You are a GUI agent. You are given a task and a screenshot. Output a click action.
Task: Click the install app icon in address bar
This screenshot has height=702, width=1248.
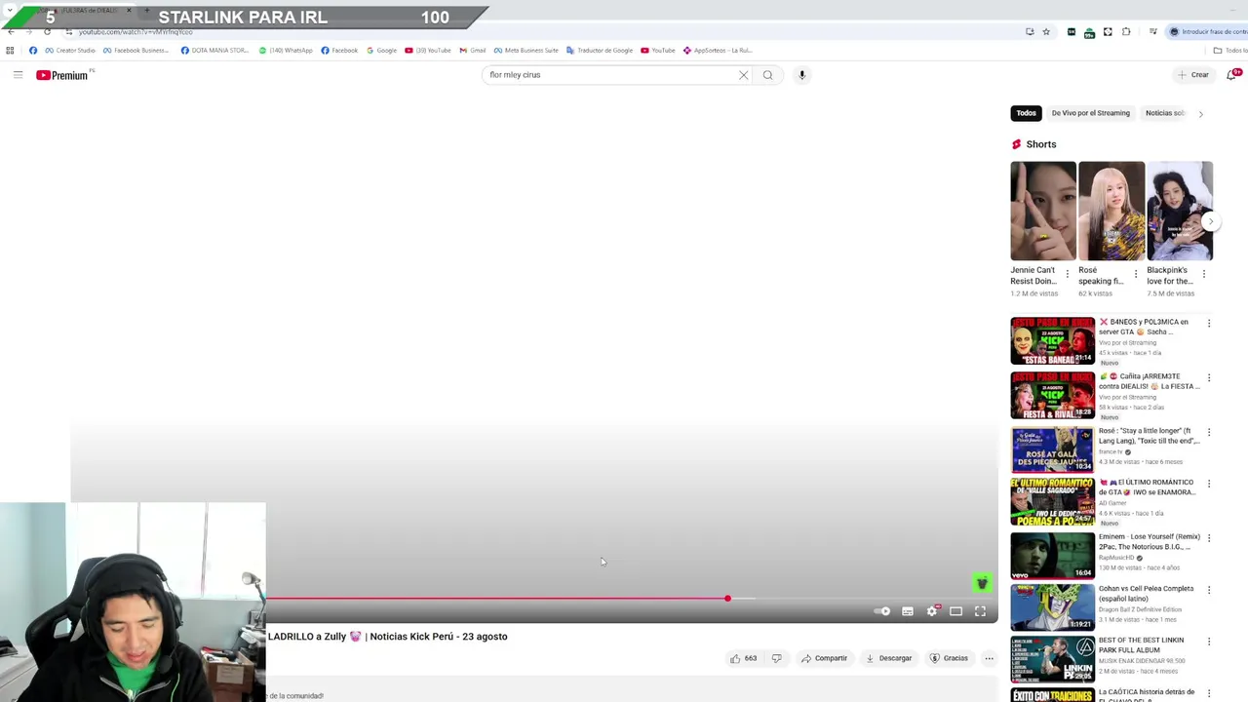[x=1030, y=31]
